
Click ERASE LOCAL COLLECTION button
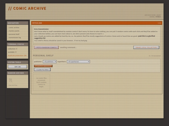click(x=146, y=48)
